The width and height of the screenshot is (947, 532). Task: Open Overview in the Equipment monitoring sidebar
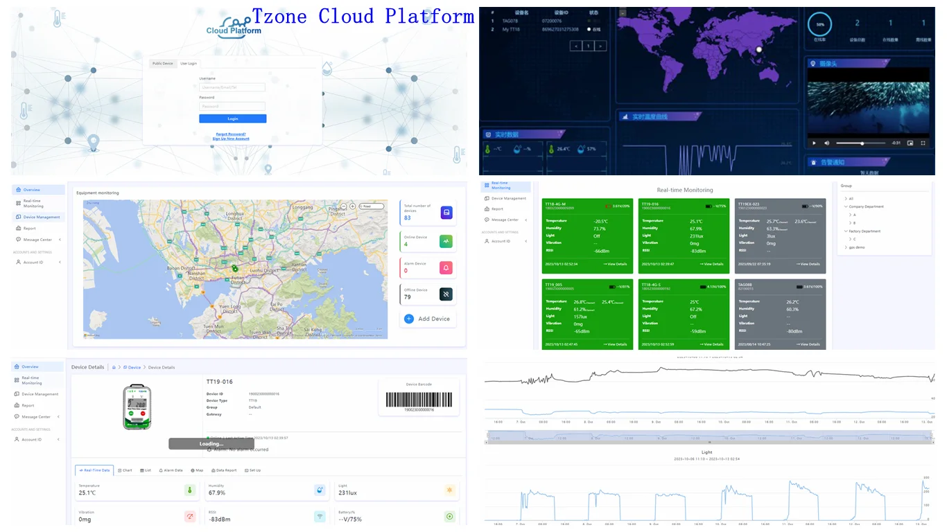pos(37,190)
